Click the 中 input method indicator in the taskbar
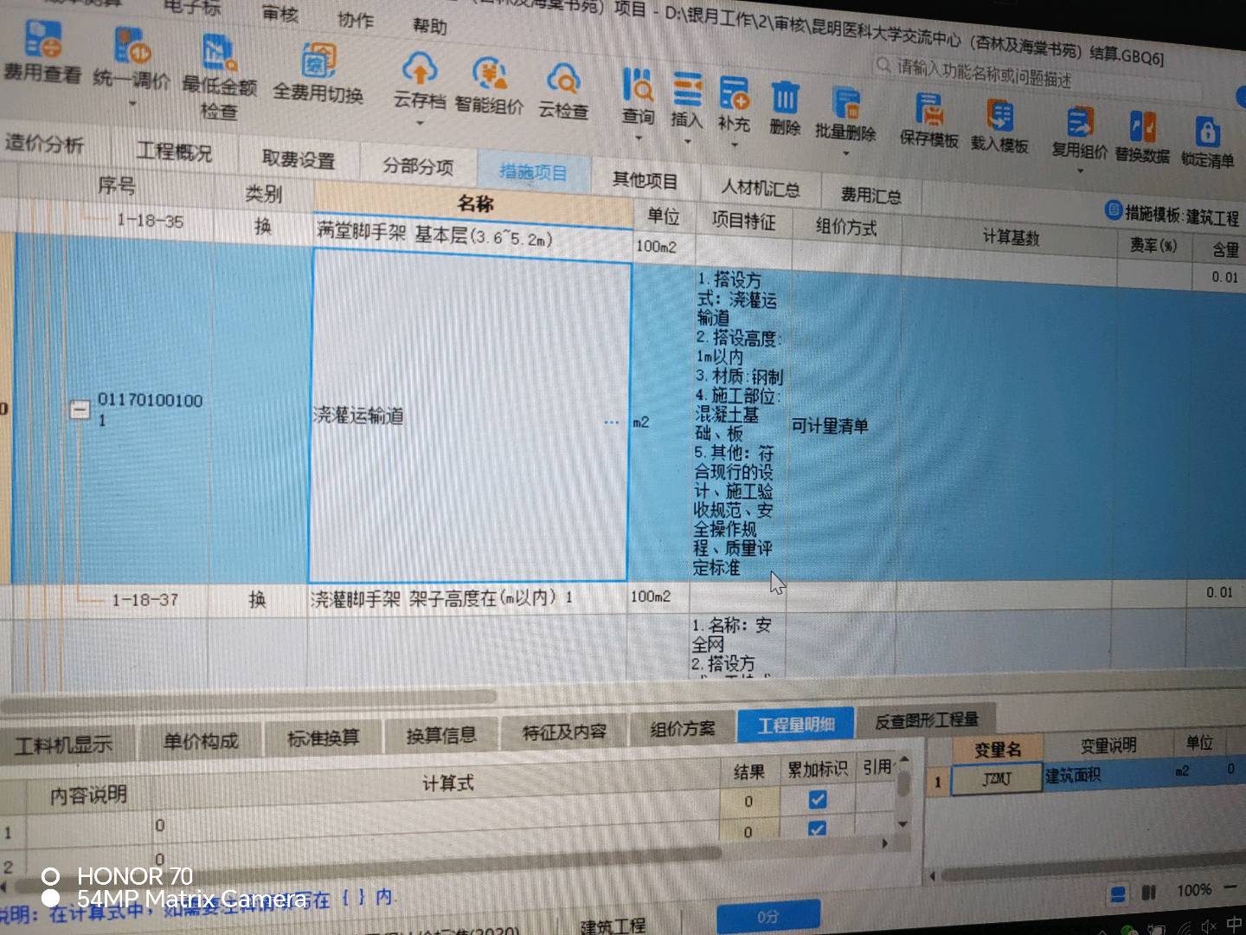The width and height of the screenshot is (1246, 935). point(1236,925)
